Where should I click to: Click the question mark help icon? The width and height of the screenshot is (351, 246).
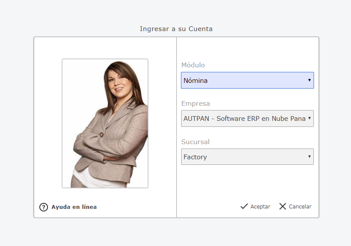coord(44,207)
